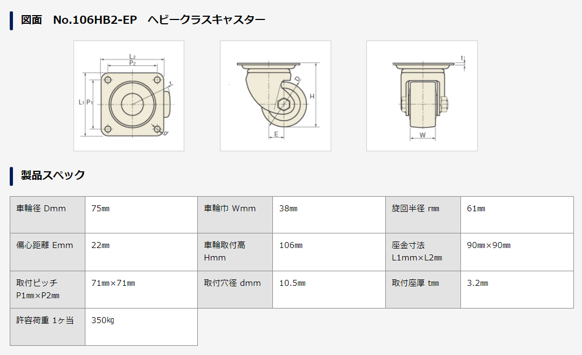Click the 取付ピッチ P1mm×P2mm label cell
This screenshot has height=355, width=582.
(x=48, y=290)
